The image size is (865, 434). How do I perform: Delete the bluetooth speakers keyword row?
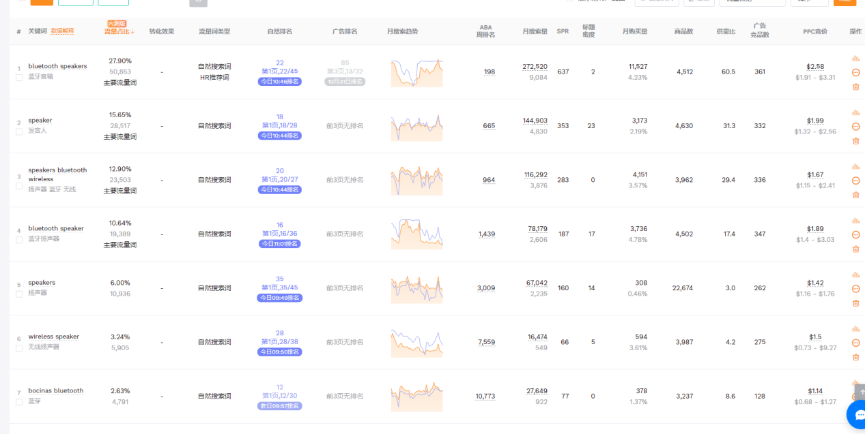pyautogui.click(x=855, y=87)
